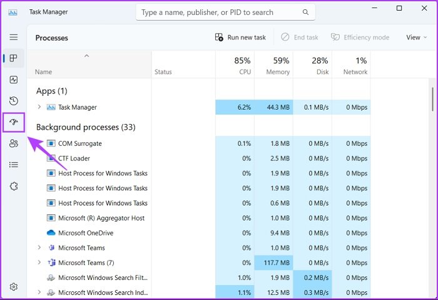The width and height of the screenshot is (438, 300).
Task: Click the 44.3 MB memory cell
Action: pyautogui.click(x=274, y=107)
